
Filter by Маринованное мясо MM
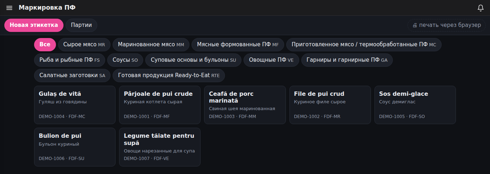tap(151, 44)
